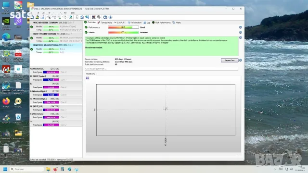Image resolution: width=308 pixels, height=173 pixels.
Task: Select the F: [WesternDigit..] partition
Action: (x=56, y=93)
